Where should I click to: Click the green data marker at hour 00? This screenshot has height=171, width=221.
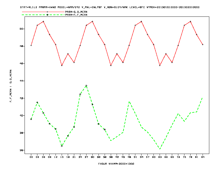(x=31, y=119)
